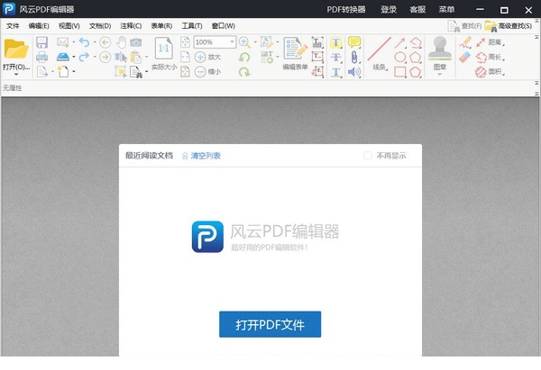Expand the email icon dropdown arrow
Screen dimensions: 541x370
point(74,42)
